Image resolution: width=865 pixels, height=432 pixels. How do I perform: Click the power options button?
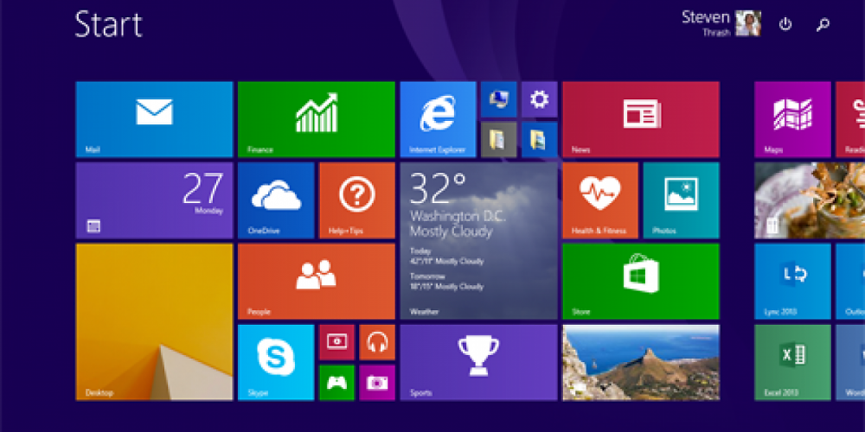(785, 24)
